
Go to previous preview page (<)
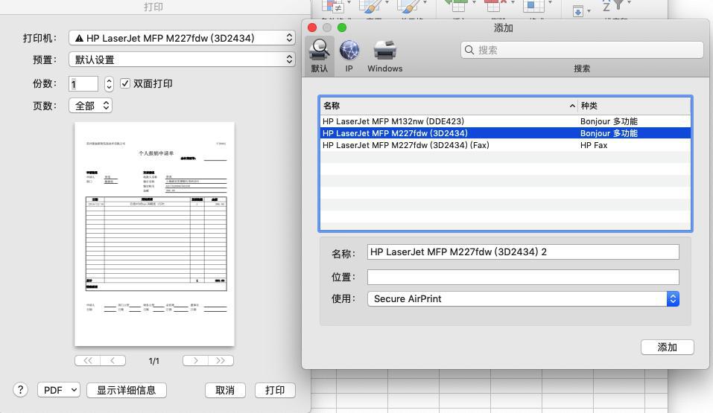coord(113,361)
